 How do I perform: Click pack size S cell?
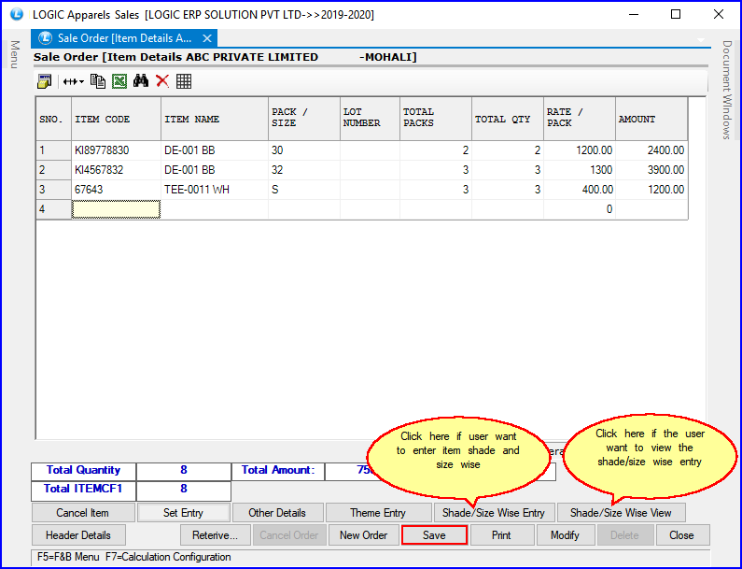point(304,190)
